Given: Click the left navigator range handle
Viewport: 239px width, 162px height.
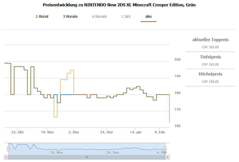Looking at the screenshot, I should pyautogui.click(x=8, y=149).
